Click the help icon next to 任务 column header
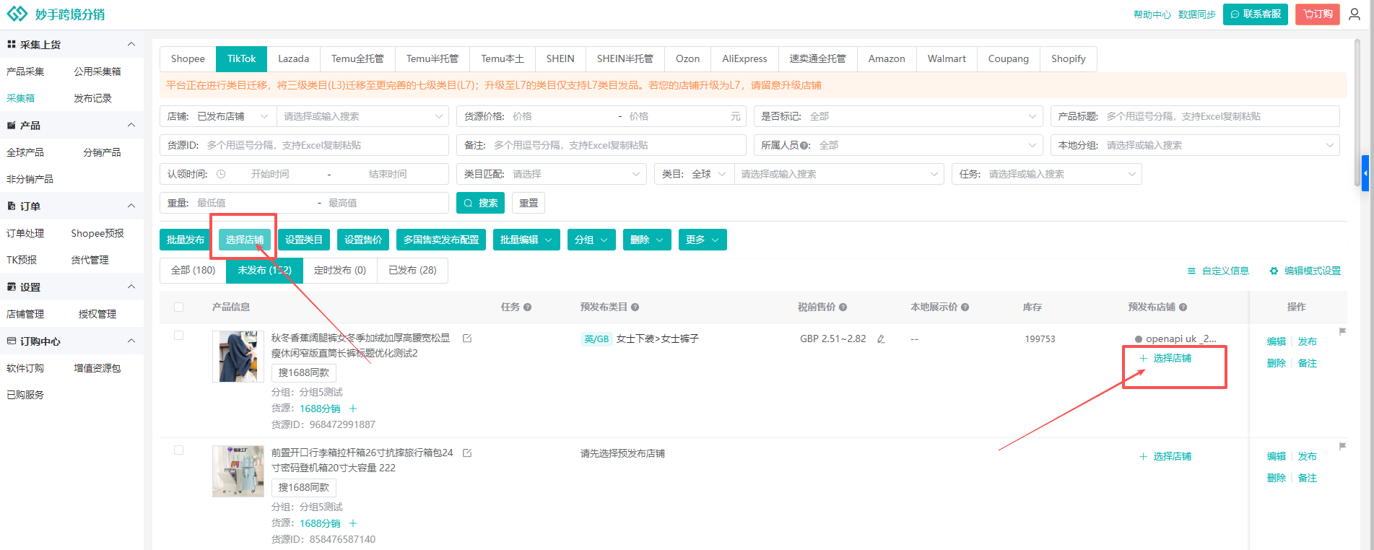This screenshot has height=550, width=1374. pyautogui.click(x=528, y=307)
